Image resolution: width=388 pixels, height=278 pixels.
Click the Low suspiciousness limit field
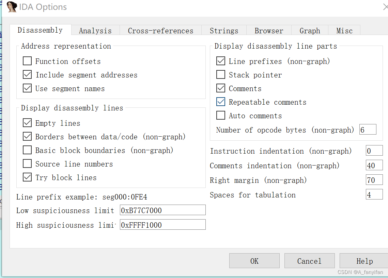(163, 210)
